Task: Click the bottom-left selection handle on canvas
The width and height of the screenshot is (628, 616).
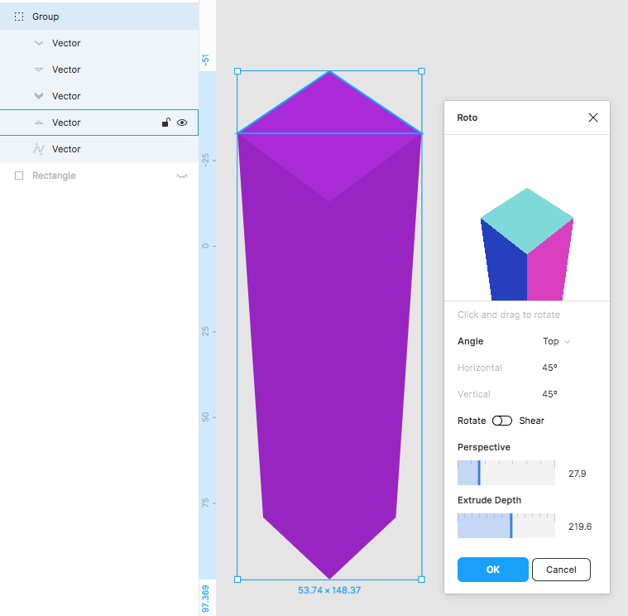Action: pos(237,579)
